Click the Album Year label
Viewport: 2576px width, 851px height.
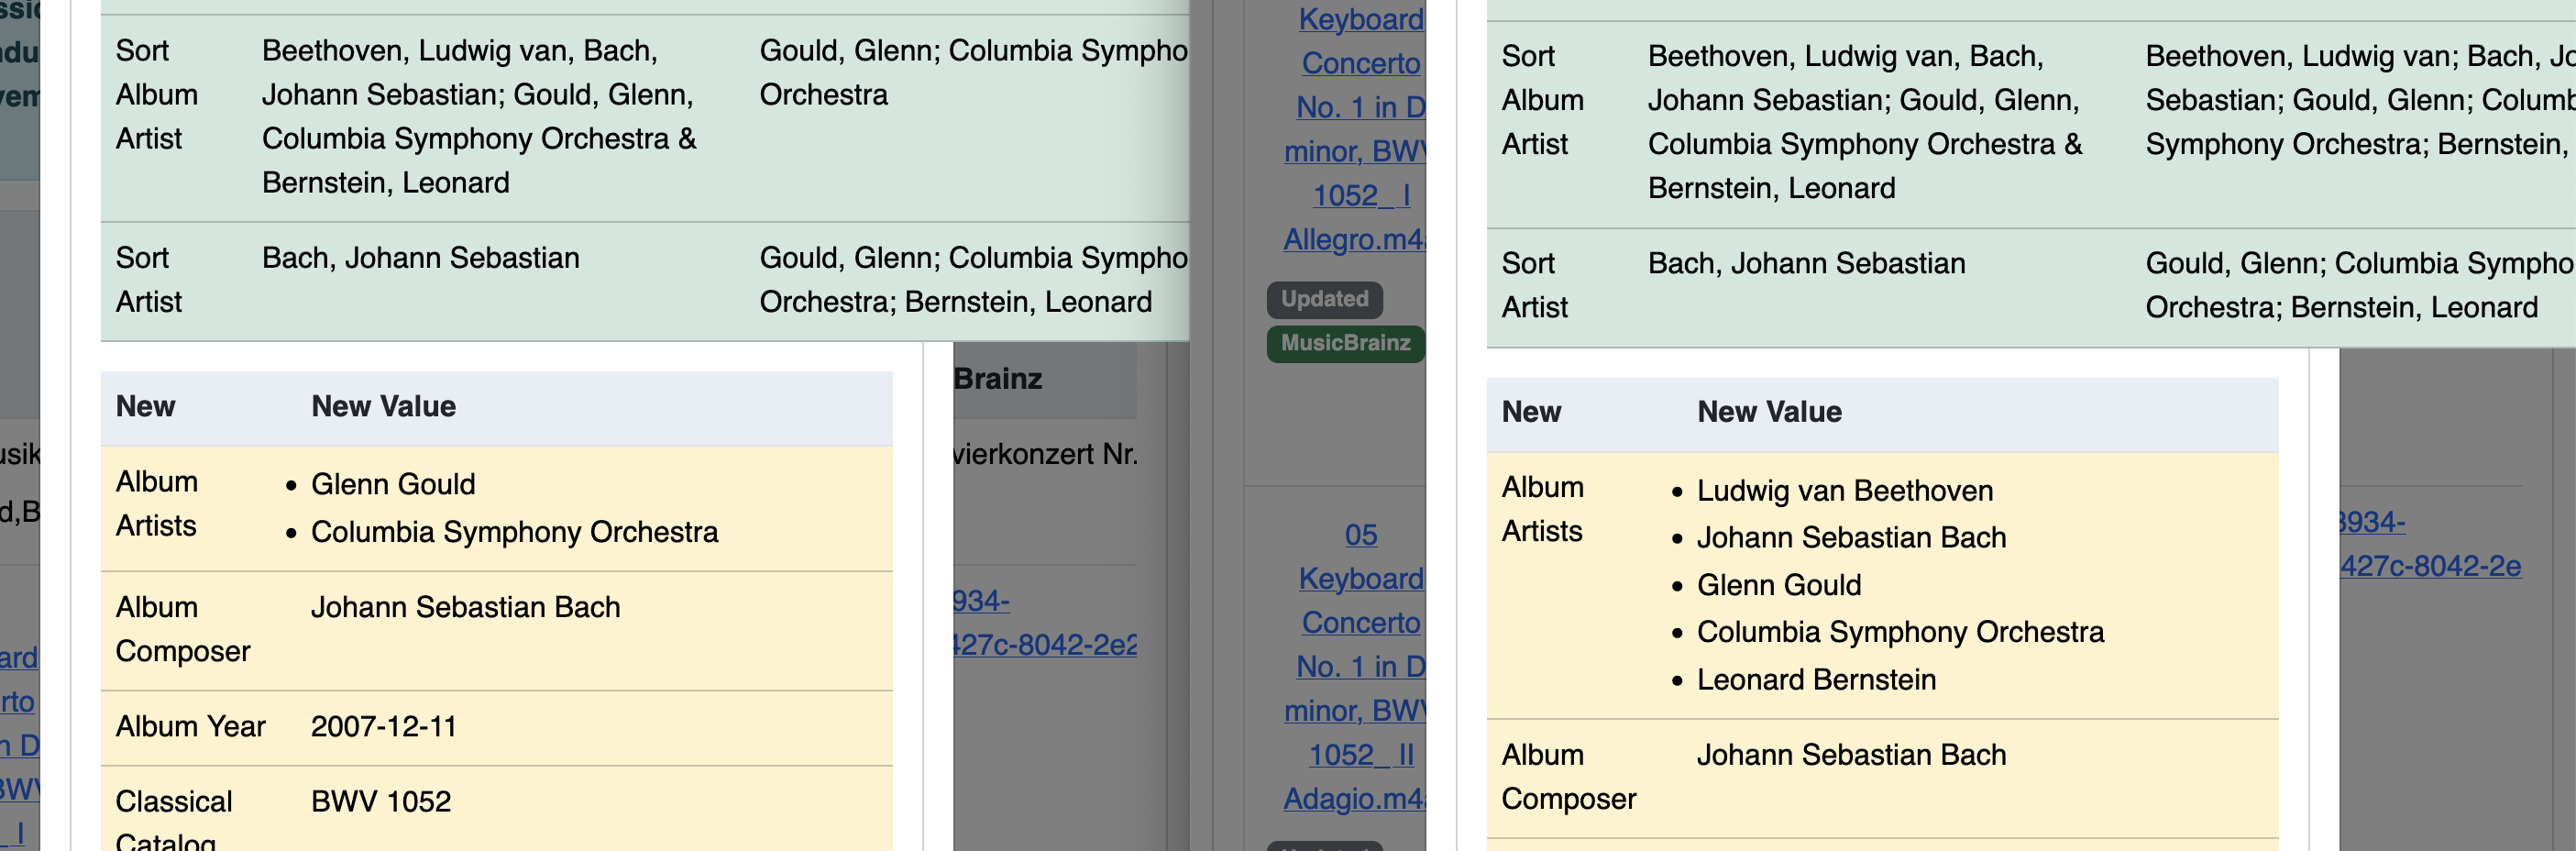pos(190,726)
